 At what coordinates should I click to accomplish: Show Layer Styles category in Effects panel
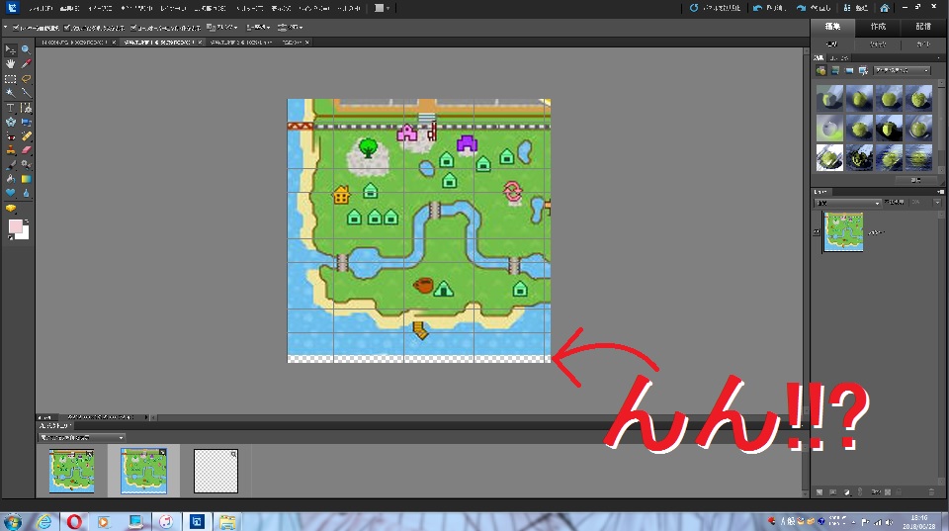coord(835,71)
